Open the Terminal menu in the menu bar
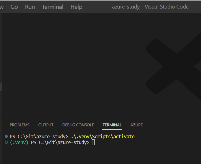This screenshot has width=201, height=164. 53,7
